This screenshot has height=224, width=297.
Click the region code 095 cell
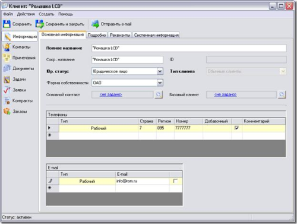[x=165, y=128]
